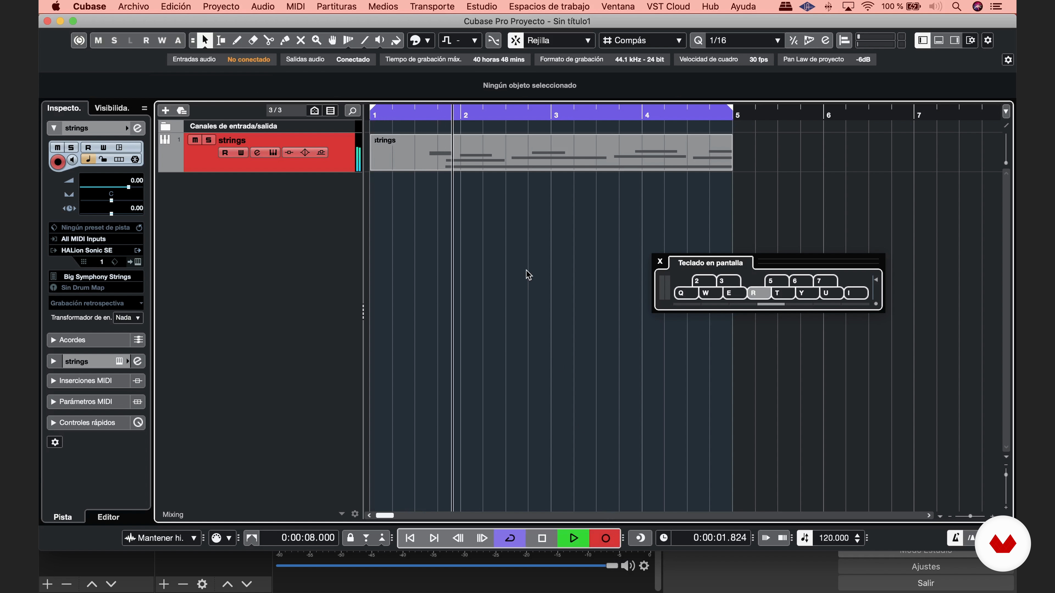Toggle Monitor speaker button in the inspector

pyautogui.click(x=73, y=160)
